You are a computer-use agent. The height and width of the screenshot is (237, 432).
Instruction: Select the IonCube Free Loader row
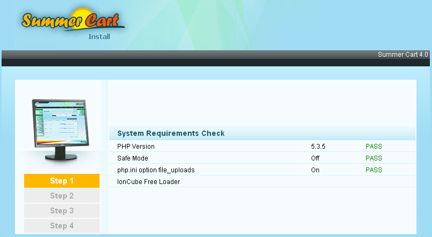[148, 182]
